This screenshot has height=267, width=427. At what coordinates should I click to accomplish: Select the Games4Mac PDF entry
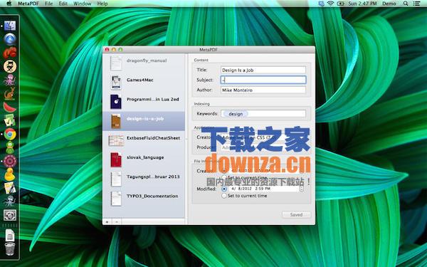[x=144, y=82]
